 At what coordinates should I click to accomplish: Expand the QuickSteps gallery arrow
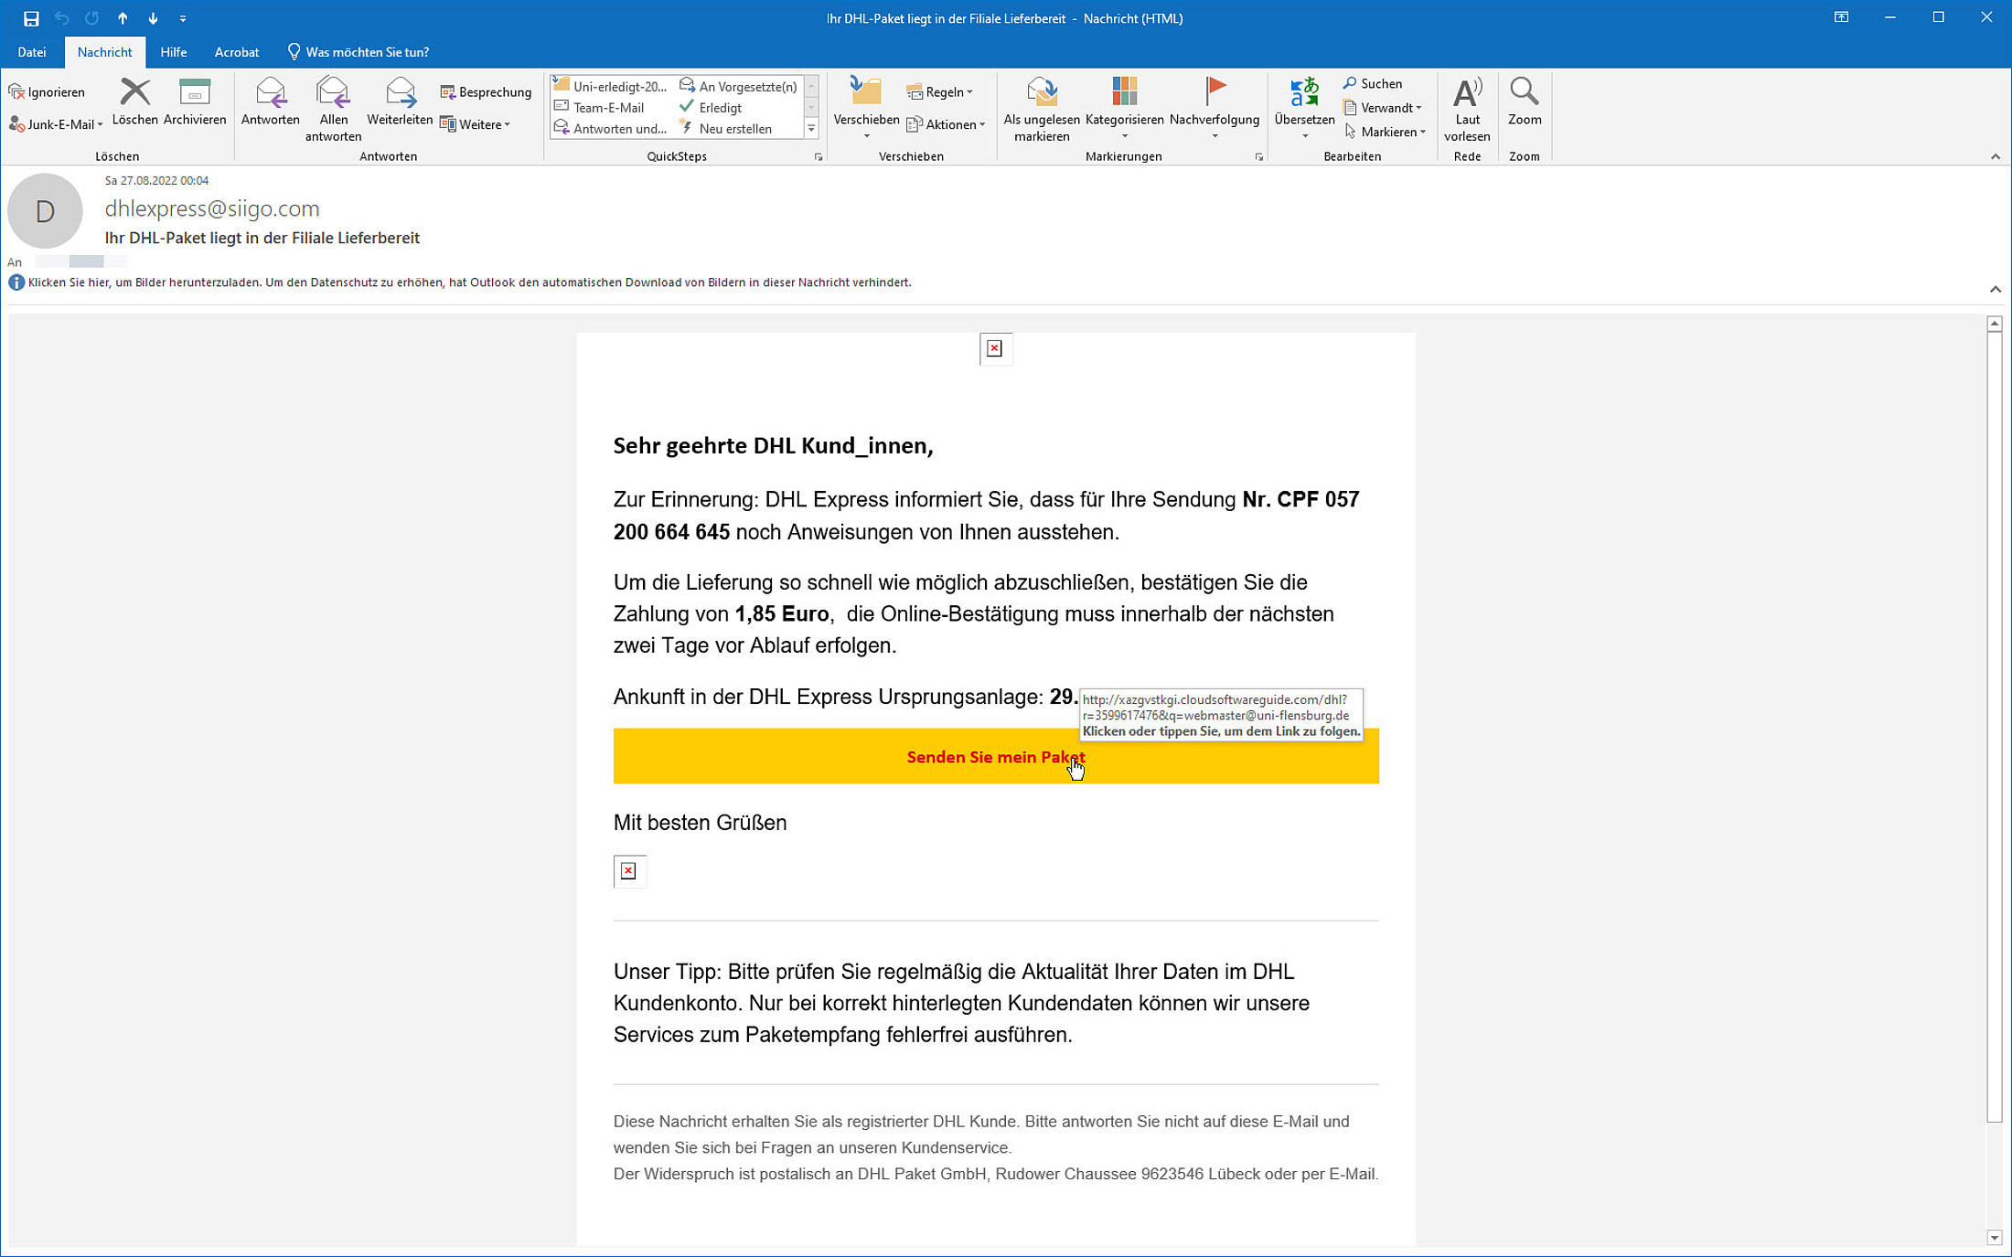(x=811, y=129)
